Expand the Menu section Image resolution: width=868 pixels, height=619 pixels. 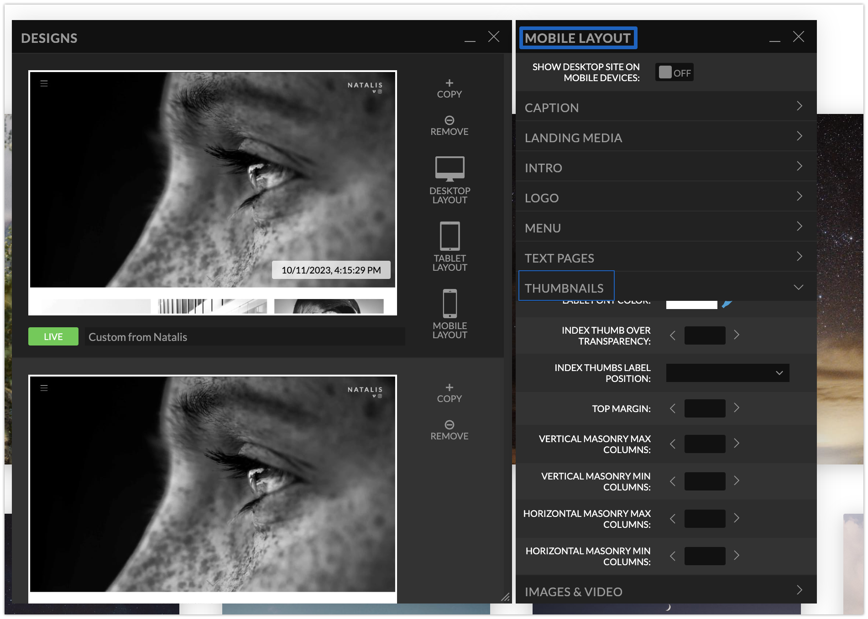(666, 227)
